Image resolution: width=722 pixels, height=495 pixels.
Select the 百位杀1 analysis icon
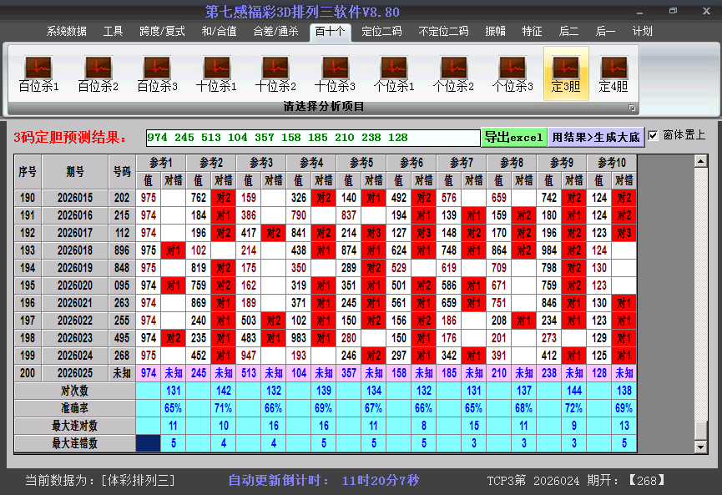point(38,73)
